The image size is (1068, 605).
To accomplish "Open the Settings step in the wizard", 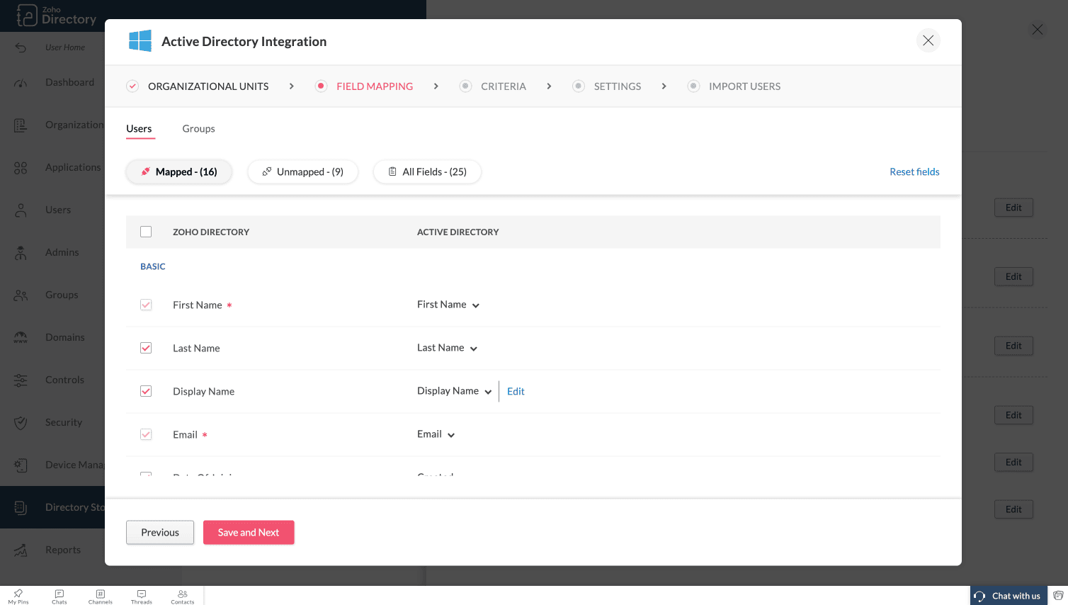I will pos(607,86).
